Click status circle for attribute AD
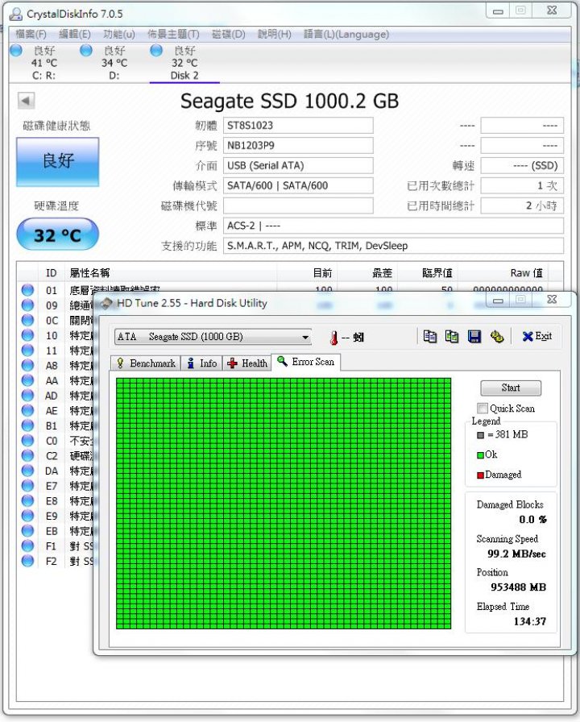The image size is (580, 722). (27, 395)
